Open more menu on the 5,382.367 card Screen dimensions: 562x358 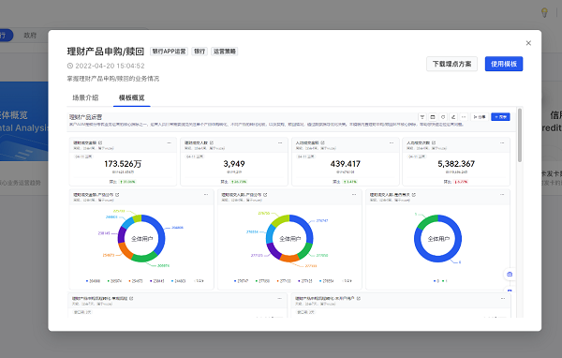point(502,142)
